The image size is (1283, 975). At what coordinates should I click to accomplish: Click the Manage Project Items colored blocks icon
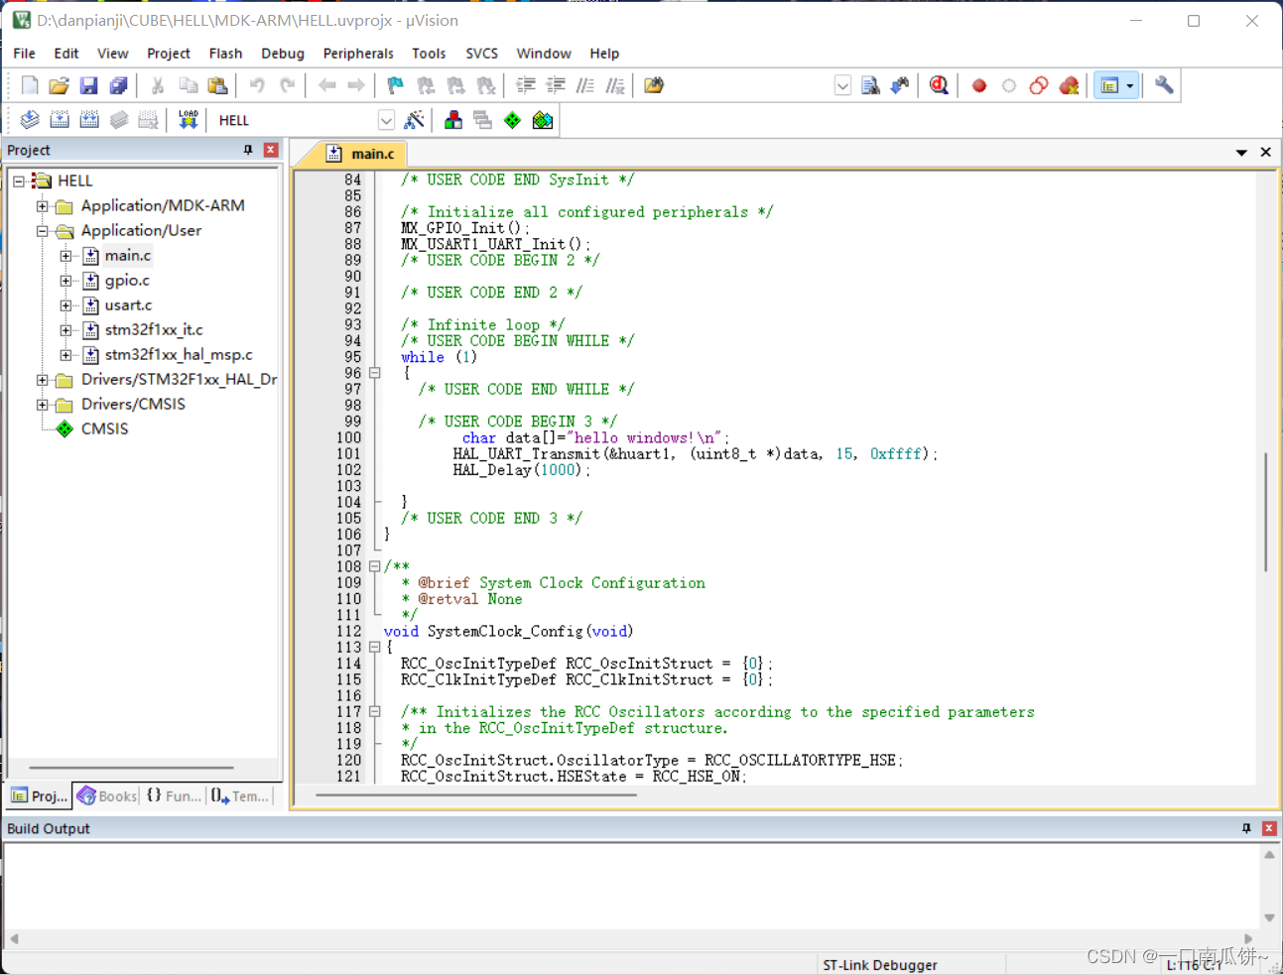point(453,120)
